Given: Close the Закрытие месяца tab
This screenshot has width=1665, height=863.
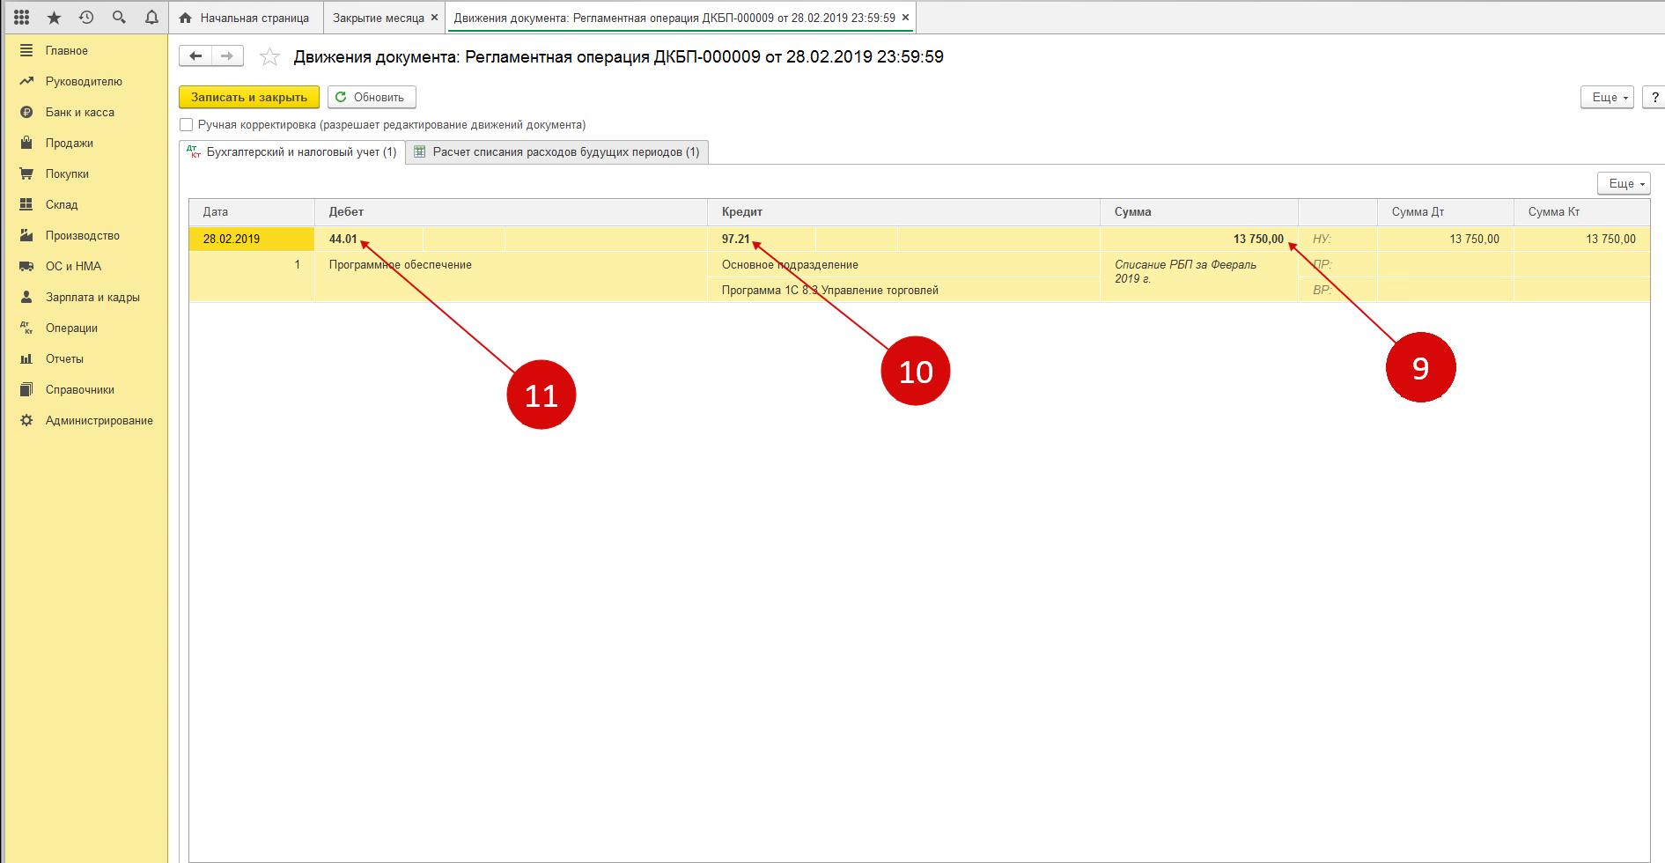Looking at the screenshot, I should point(434,18).
